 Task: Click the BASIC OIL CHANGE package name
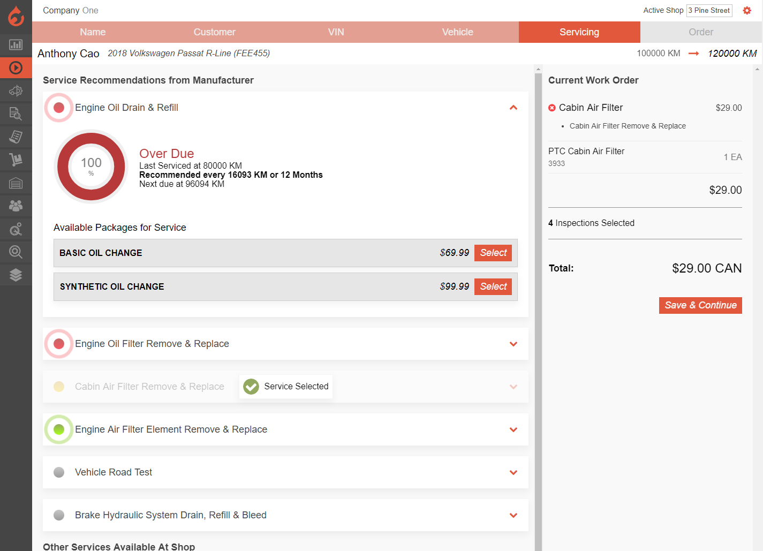(101, 253)
